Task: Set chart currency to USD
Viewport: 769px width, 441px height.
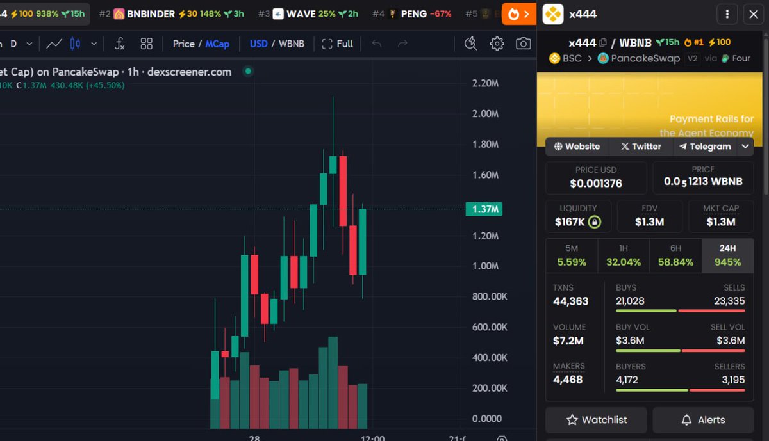Action: [258, 44]
